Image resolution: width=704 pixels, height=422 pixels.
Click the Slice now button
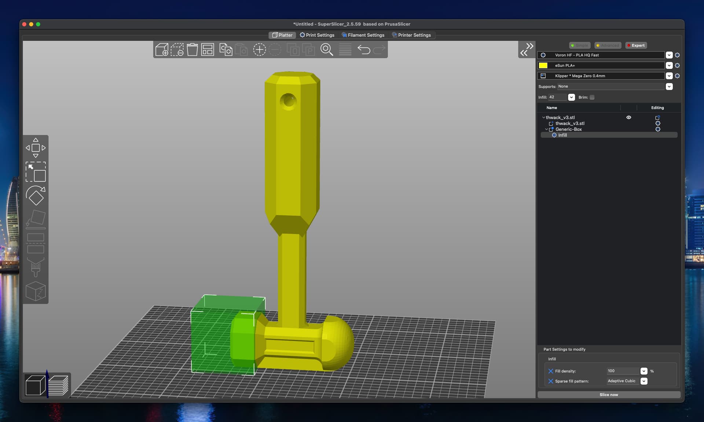(609, 395)
